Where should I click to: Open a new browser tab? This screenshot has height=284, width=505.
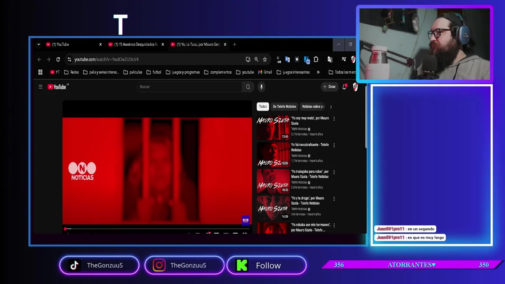coord(234,45)
